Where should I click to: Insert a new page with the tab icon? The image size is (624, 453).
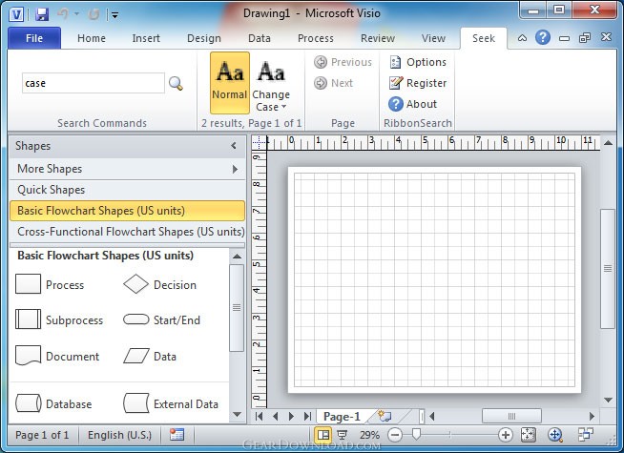[385, 416]
